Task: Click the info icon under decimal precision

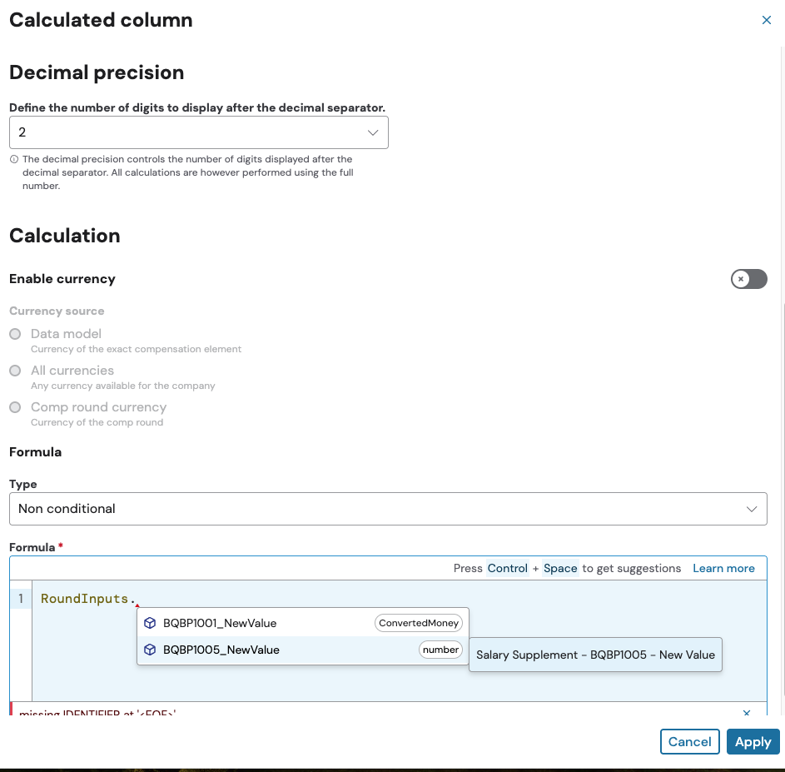Action: point(14,159)
